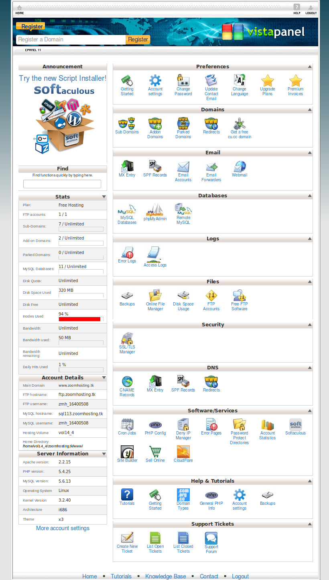Open SSL/TLS Manager
The image size is (329, 580).
[x=127, y=343]
